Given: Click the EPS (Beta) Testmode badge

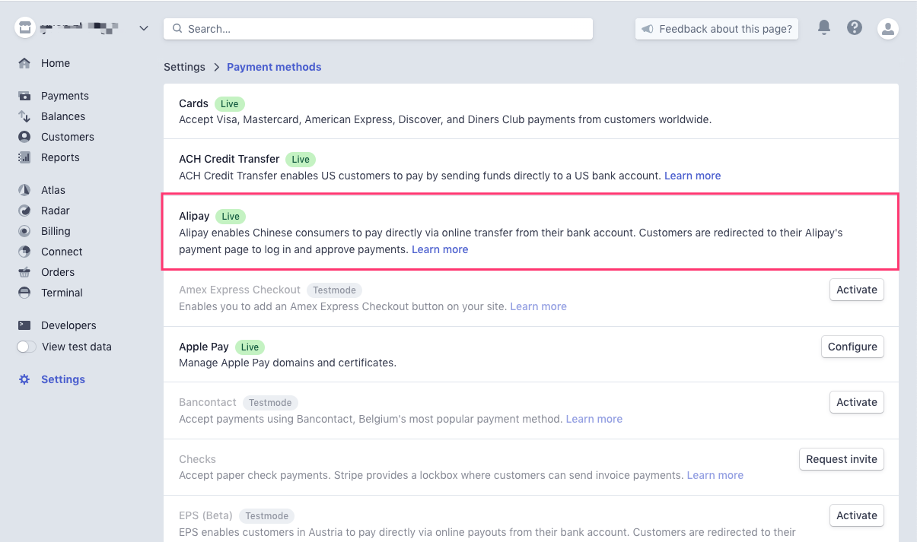Looking at the screenshot, I should pyautogui.click(x=266, y=516).
